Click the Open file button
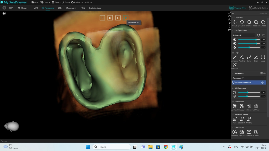 (x=35, y=2)
